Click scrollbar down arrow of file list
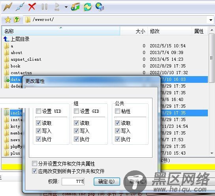The image size is (215, 196). [212, 153]
